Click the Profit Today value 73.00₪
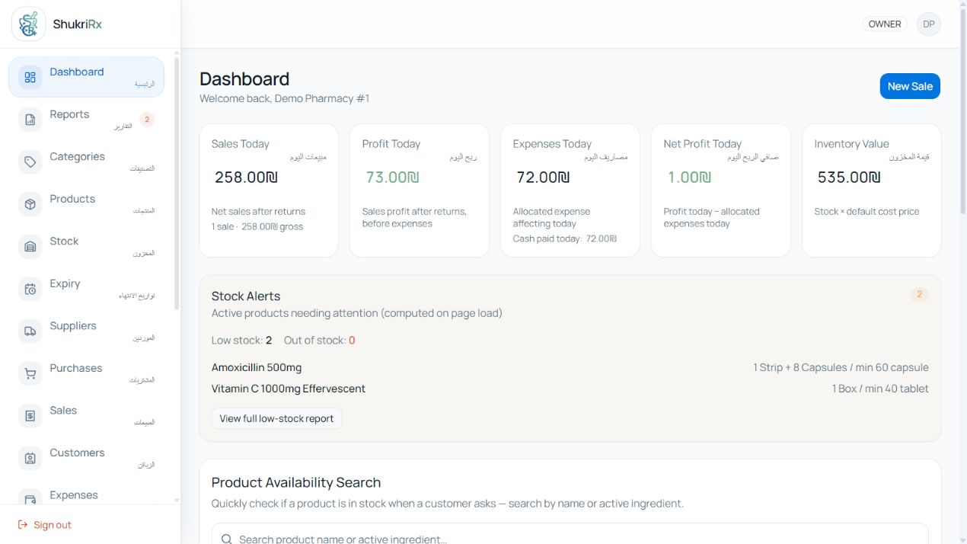Screen dimensions: 967x544 [393, 178]
